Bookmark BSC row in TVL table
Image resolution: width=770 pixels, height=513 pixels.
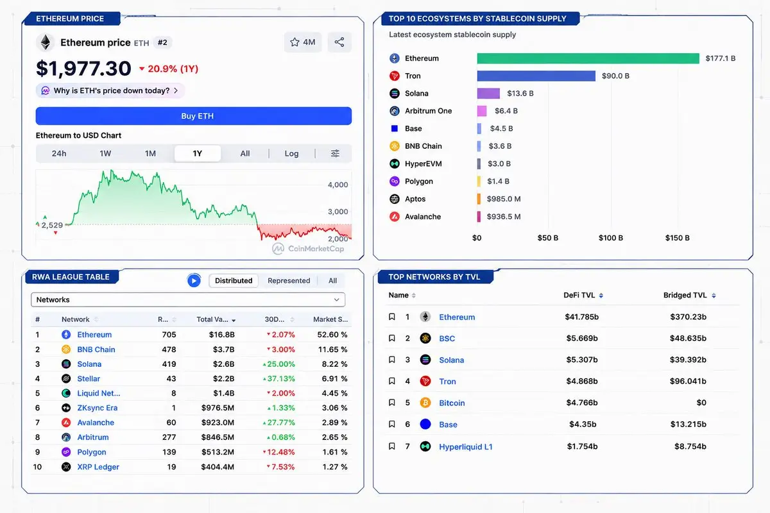[391, 339]
